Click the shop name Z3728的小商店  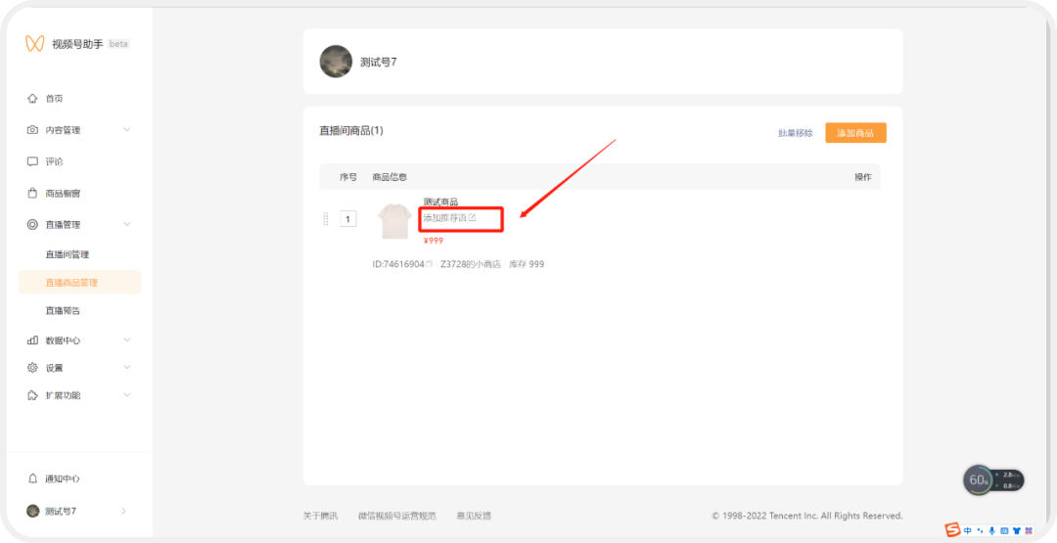click(471, 265)
